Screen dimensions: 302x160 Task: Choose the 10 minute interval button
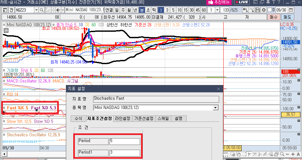(x=180, y=10)
